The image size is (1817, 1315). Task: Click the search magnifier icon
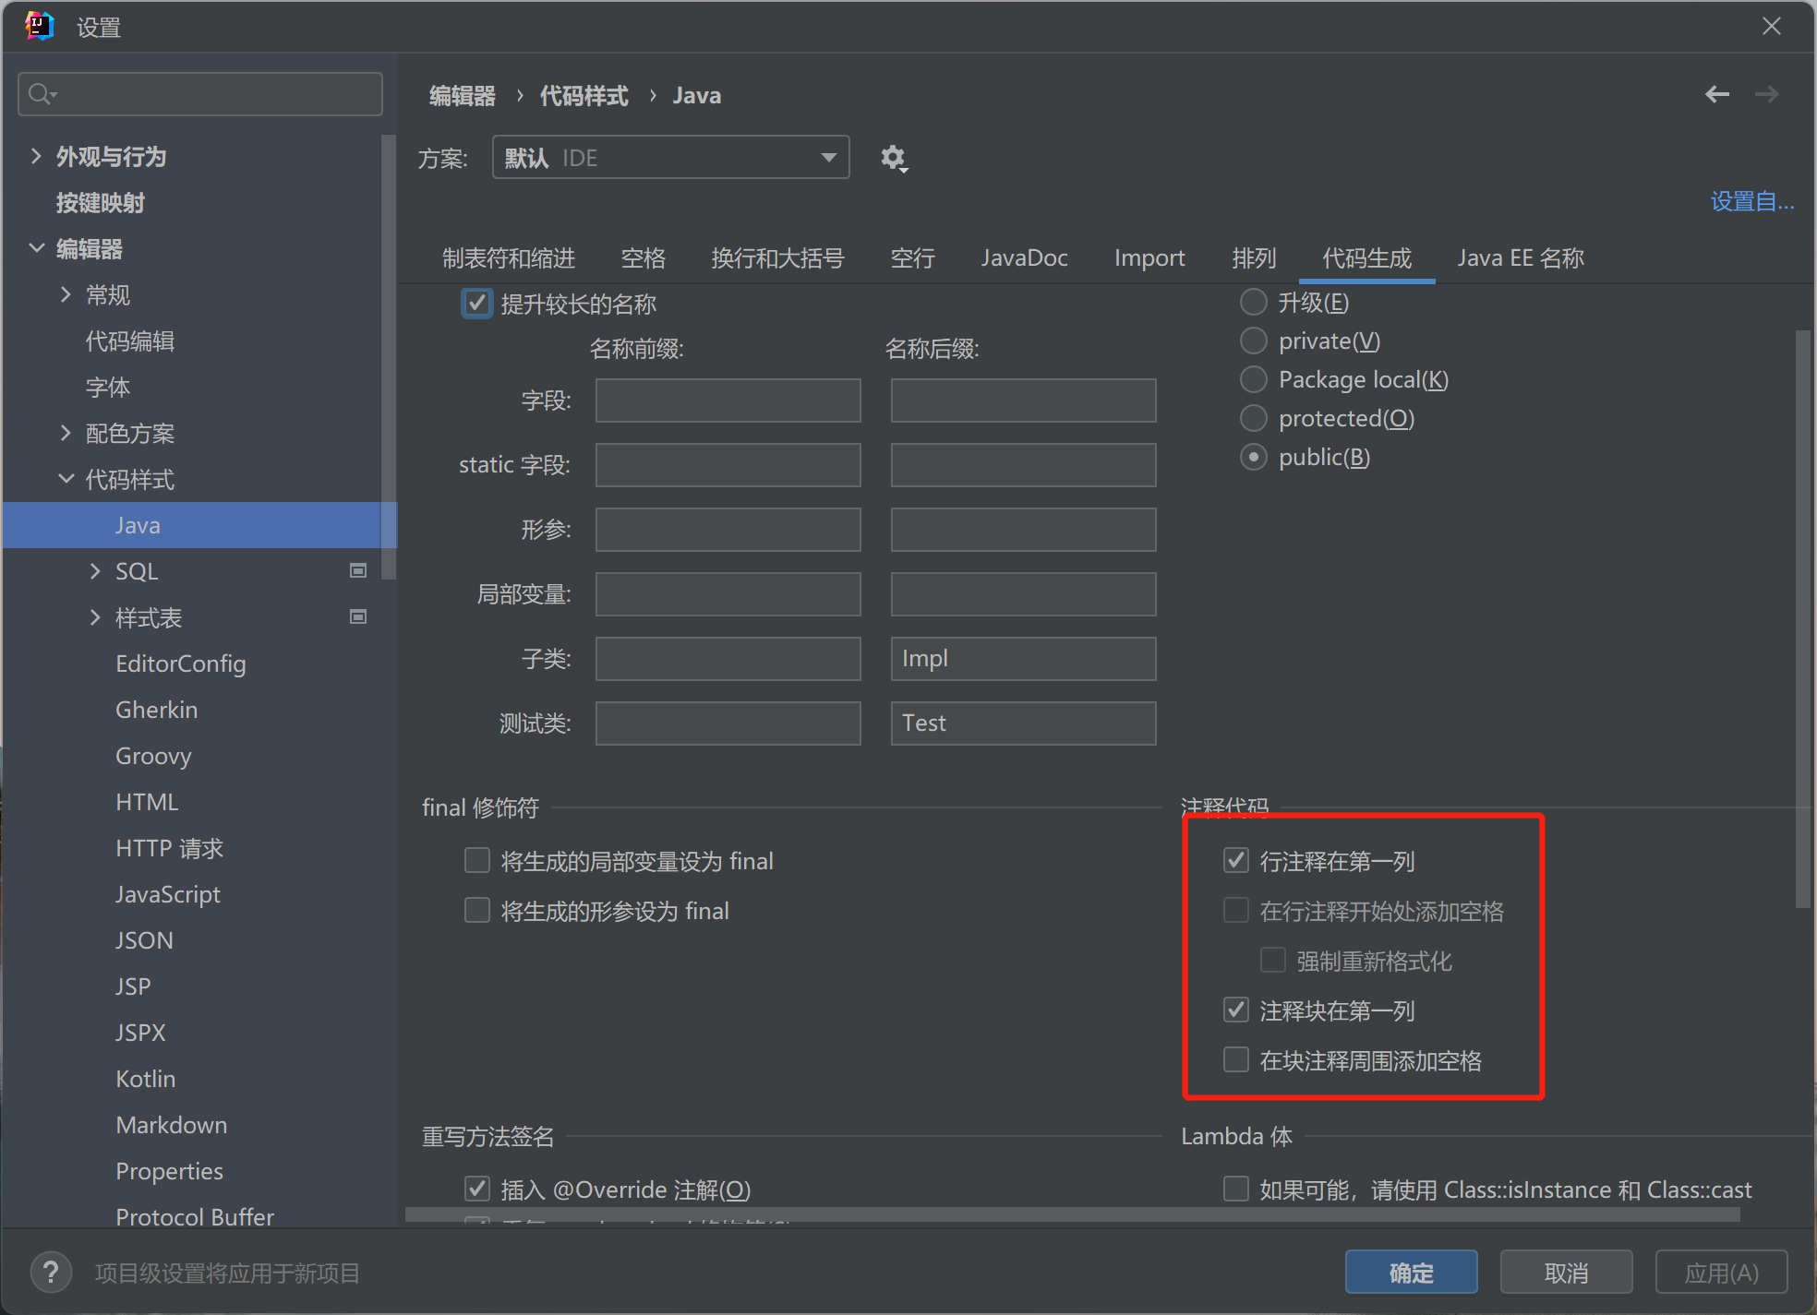click(x=41, y=94)
